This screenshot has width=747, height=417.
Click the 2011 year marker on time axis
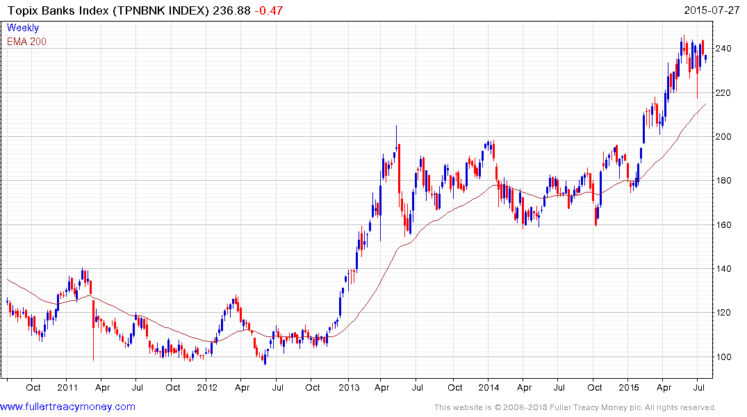click(x=67, y=387)
